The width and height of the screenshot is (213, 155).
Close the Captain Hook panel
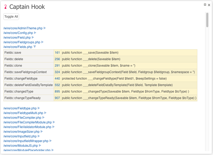click(209, 5)
